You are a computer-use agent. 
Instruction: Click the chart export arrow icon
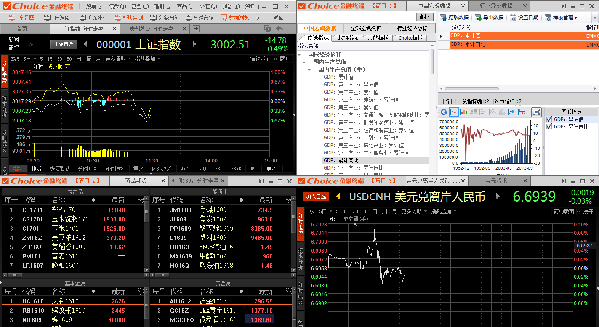click(512, 112)
